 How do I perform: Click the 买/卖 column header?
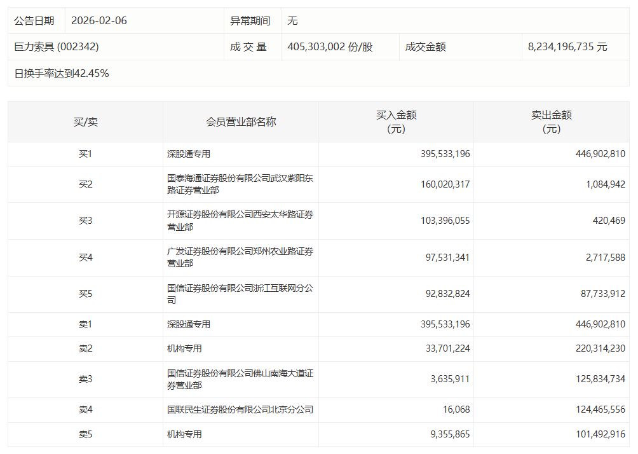pyautogui.click(x=85, y=121)
